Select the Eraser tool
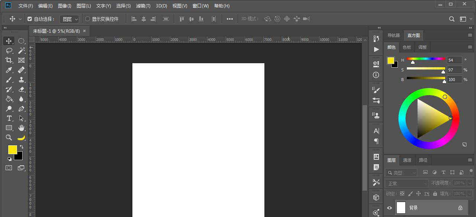The height and width of the screenshot is (217, 476). coord(22,89)
